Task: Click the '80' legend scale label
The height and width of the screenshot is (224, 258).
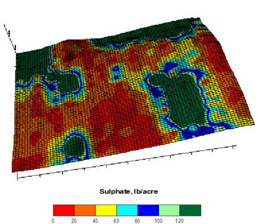Action: click(138, 220)
